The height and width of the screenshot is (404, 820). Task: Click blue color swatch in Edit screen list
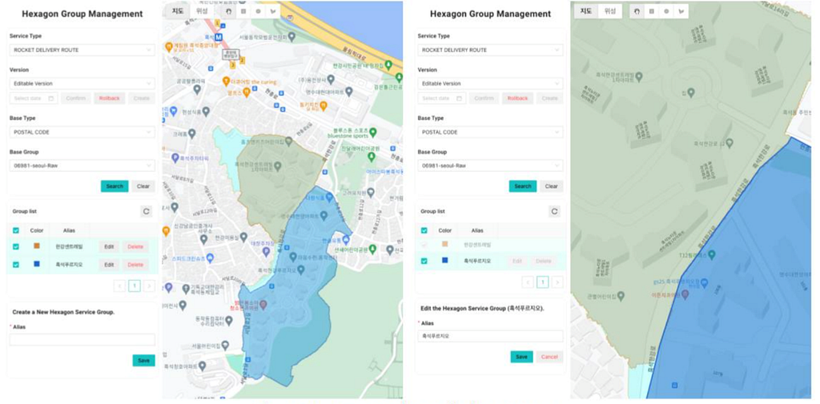(445, 260)
